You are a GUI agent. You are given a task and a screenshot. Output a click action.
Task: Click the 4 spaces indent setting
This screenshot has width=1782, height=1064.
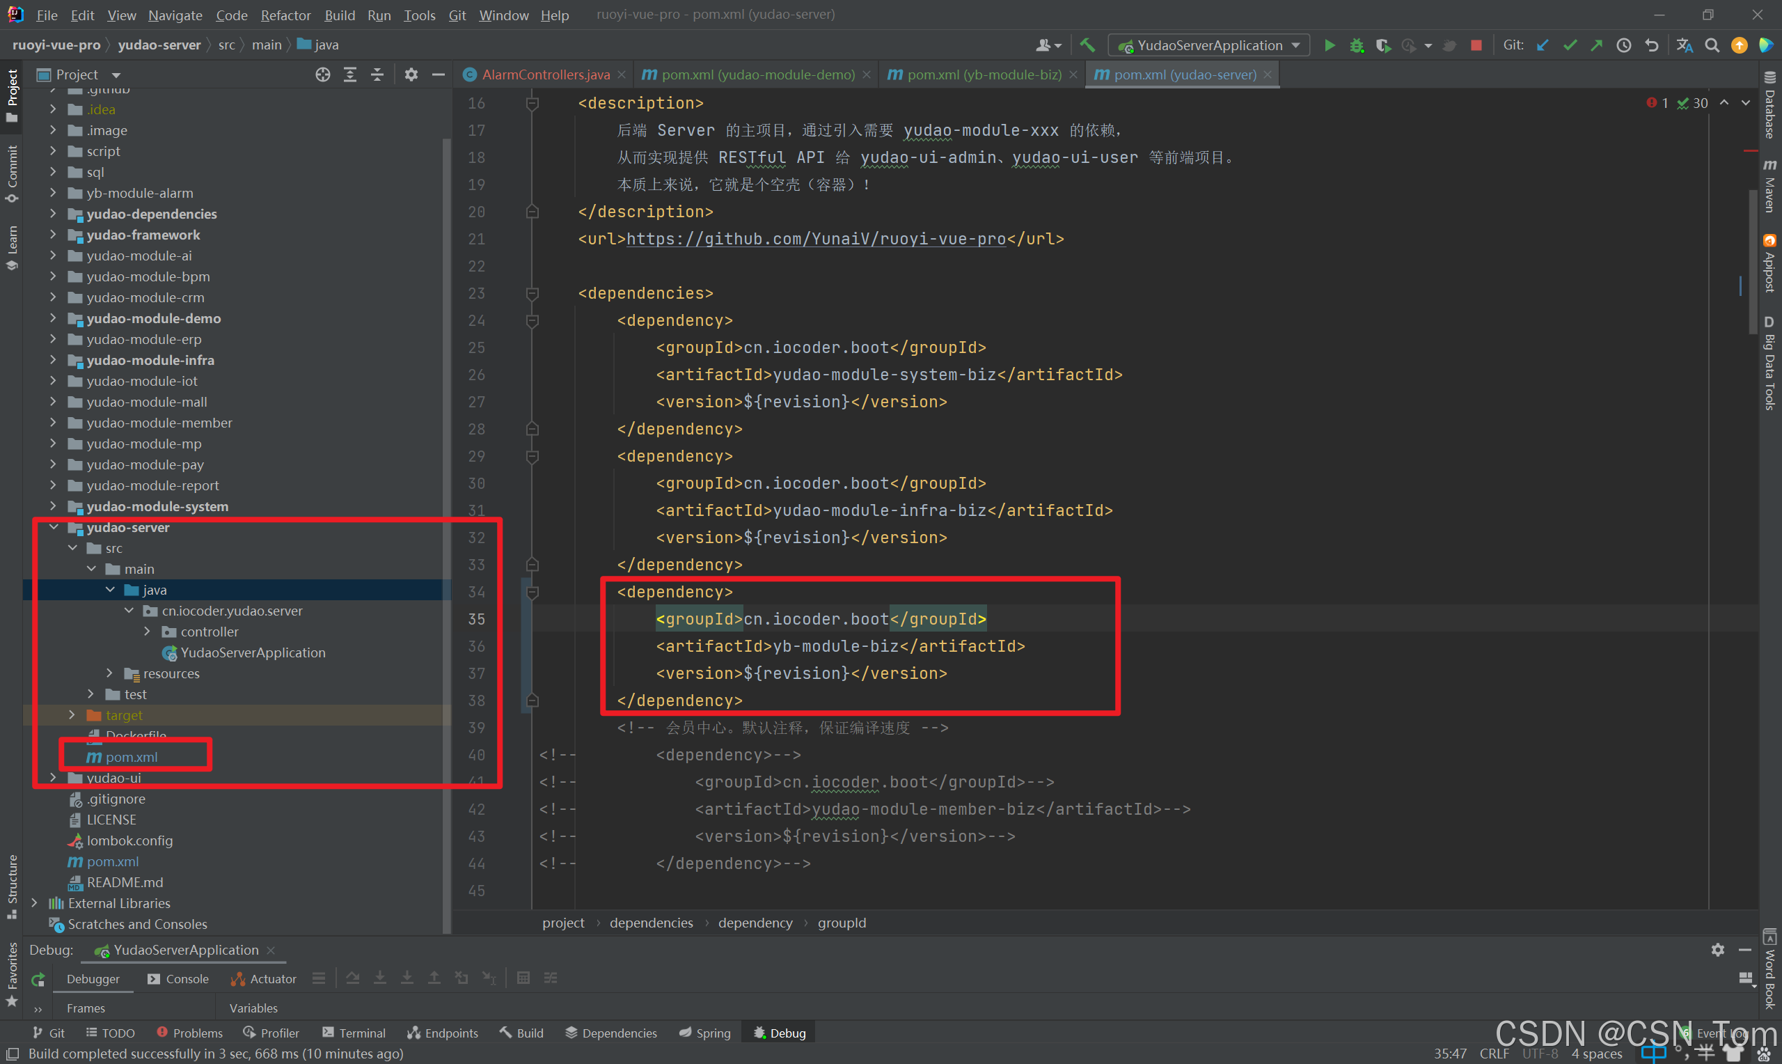click(1596, 1054)
